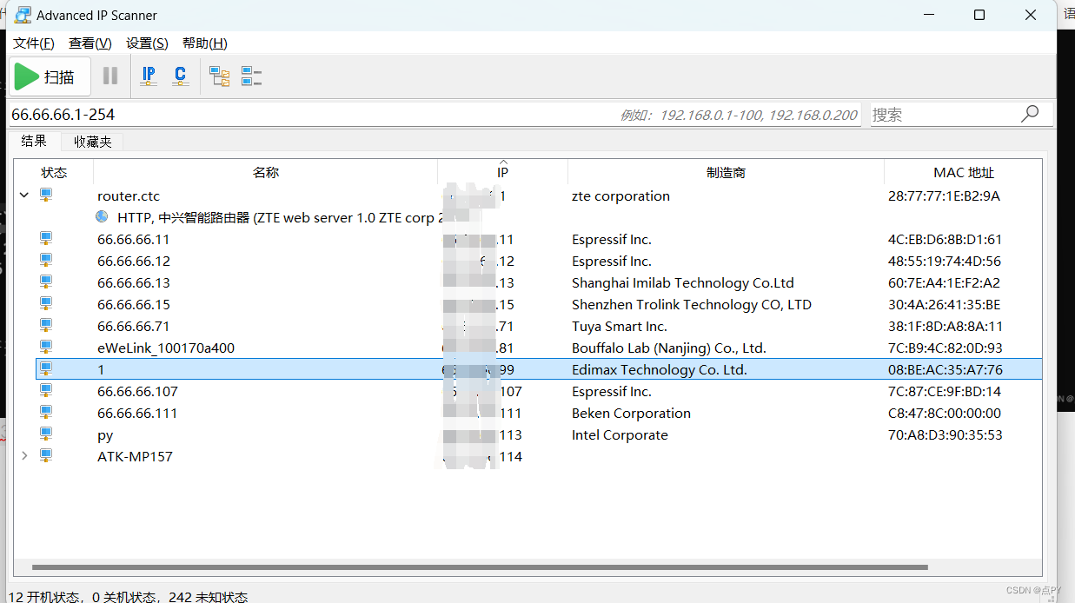Image resolution: width=1075 pixels, height=603 pixels.
Task: Start the scan with the 扫描 button
Action: point(50,76)
